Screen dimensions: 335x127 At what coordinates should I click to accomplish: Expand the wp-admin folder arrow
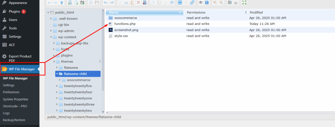[51, 31]
